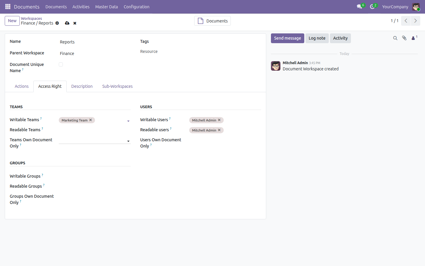Select the Access Right tab
This screenshot has height=266, width=425.
(x=50, y=86)
